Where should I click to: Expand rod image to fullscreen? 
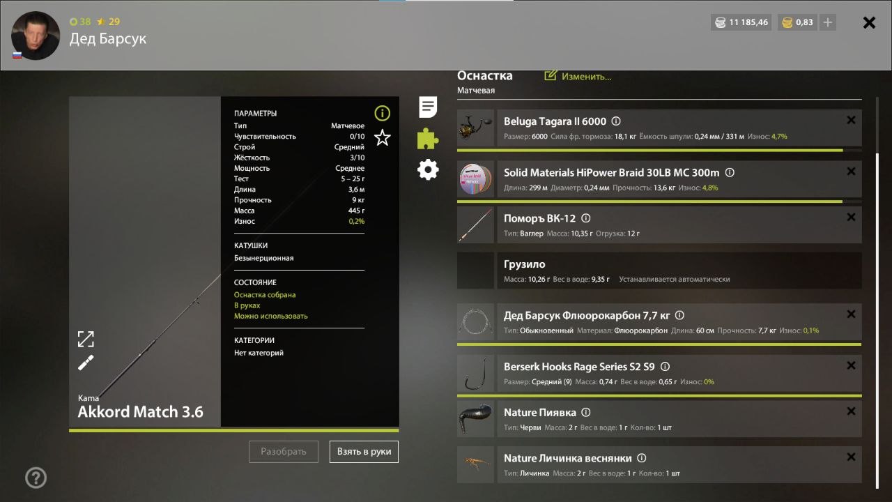click(86, 339)
